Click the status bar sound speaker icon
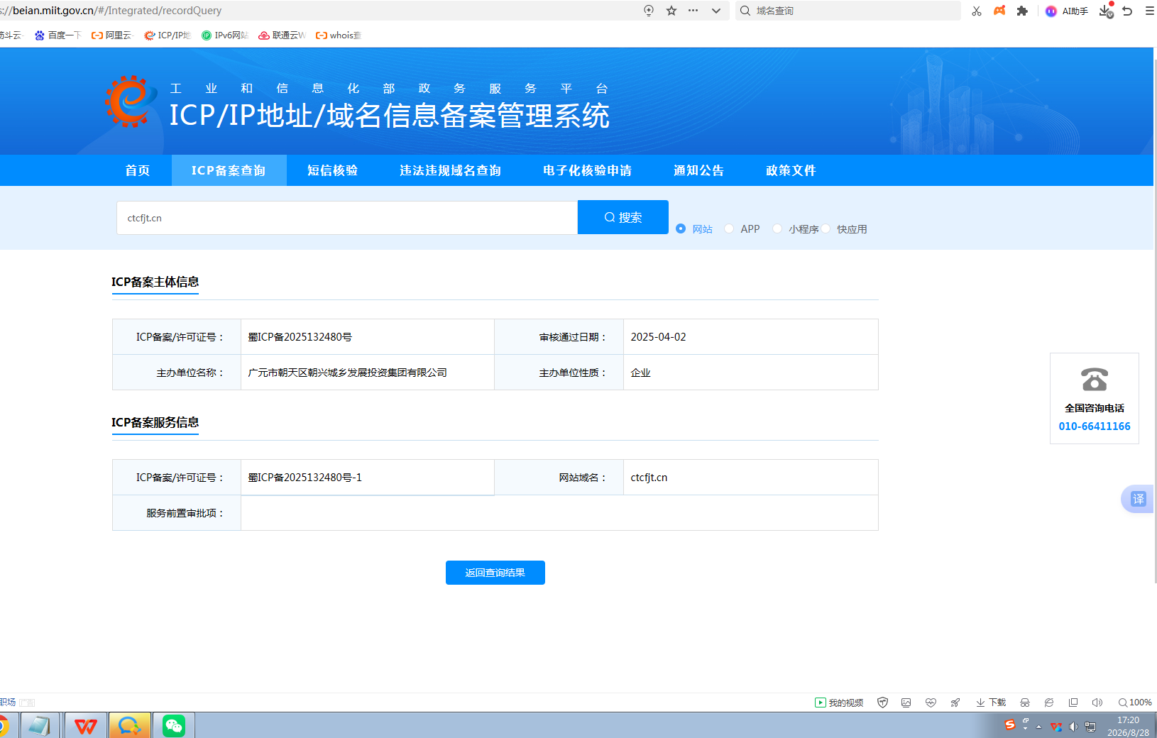This screenshot has height=738, width=1157. (1097, 703)
